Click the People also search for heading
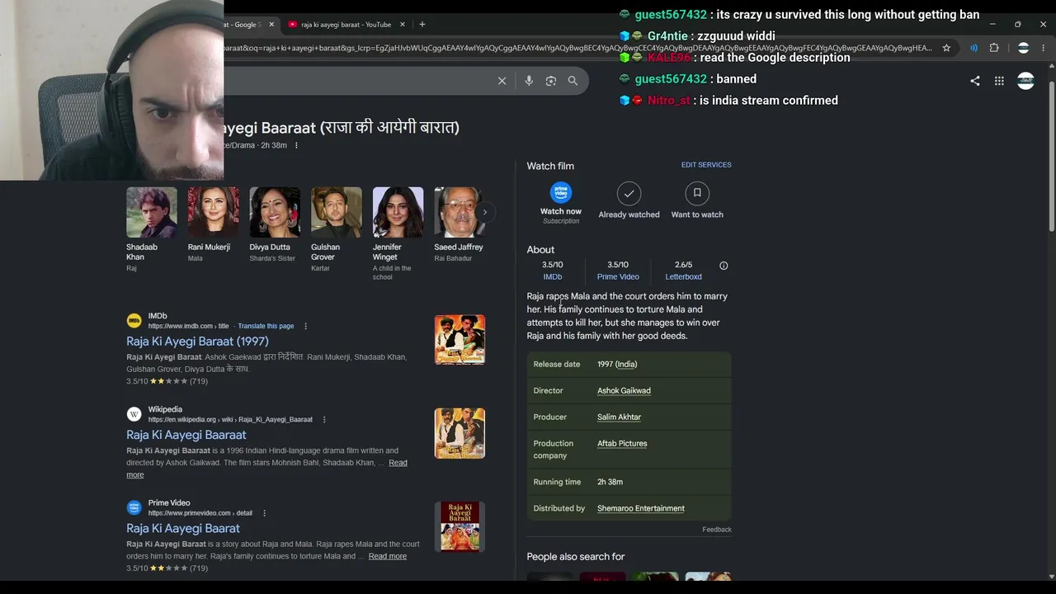The width and height of the screenshot is (1056, 594). tap(576, 557)
